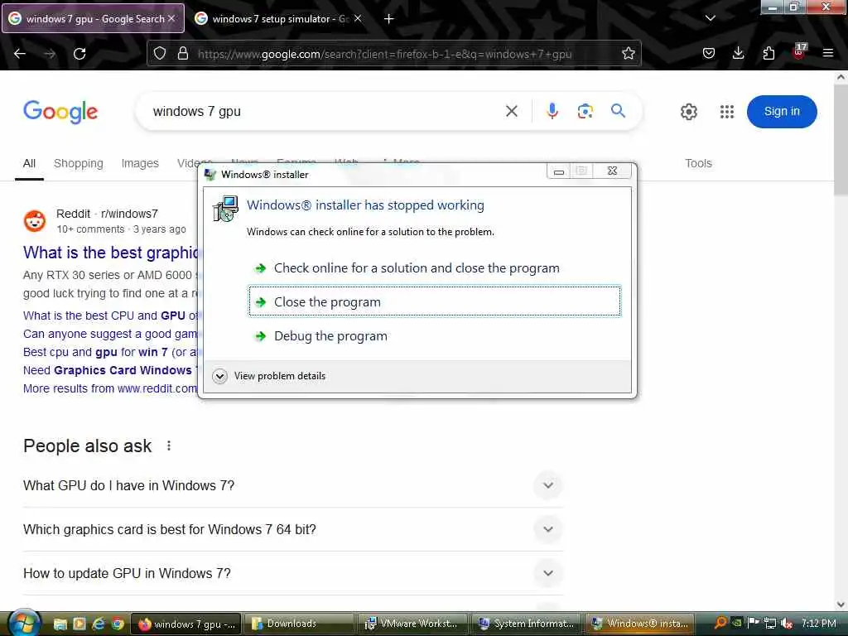Click the Google logo
Screen dimensions: 848x636
coord(60,112)
